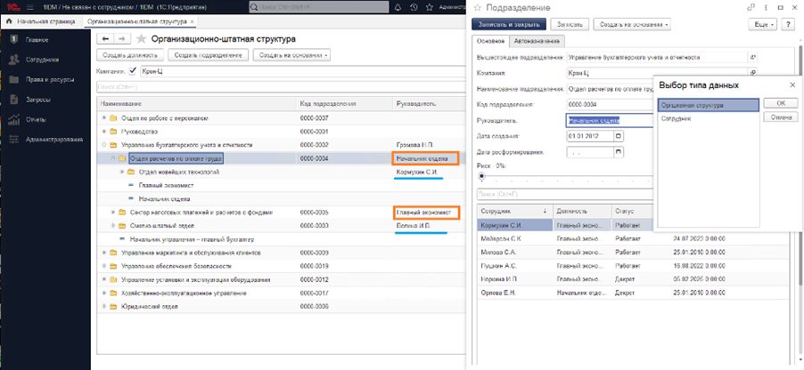The image size is (804, 370).
Task: Expand Отдел по работе с персоналом
Action: click(104, 117)
